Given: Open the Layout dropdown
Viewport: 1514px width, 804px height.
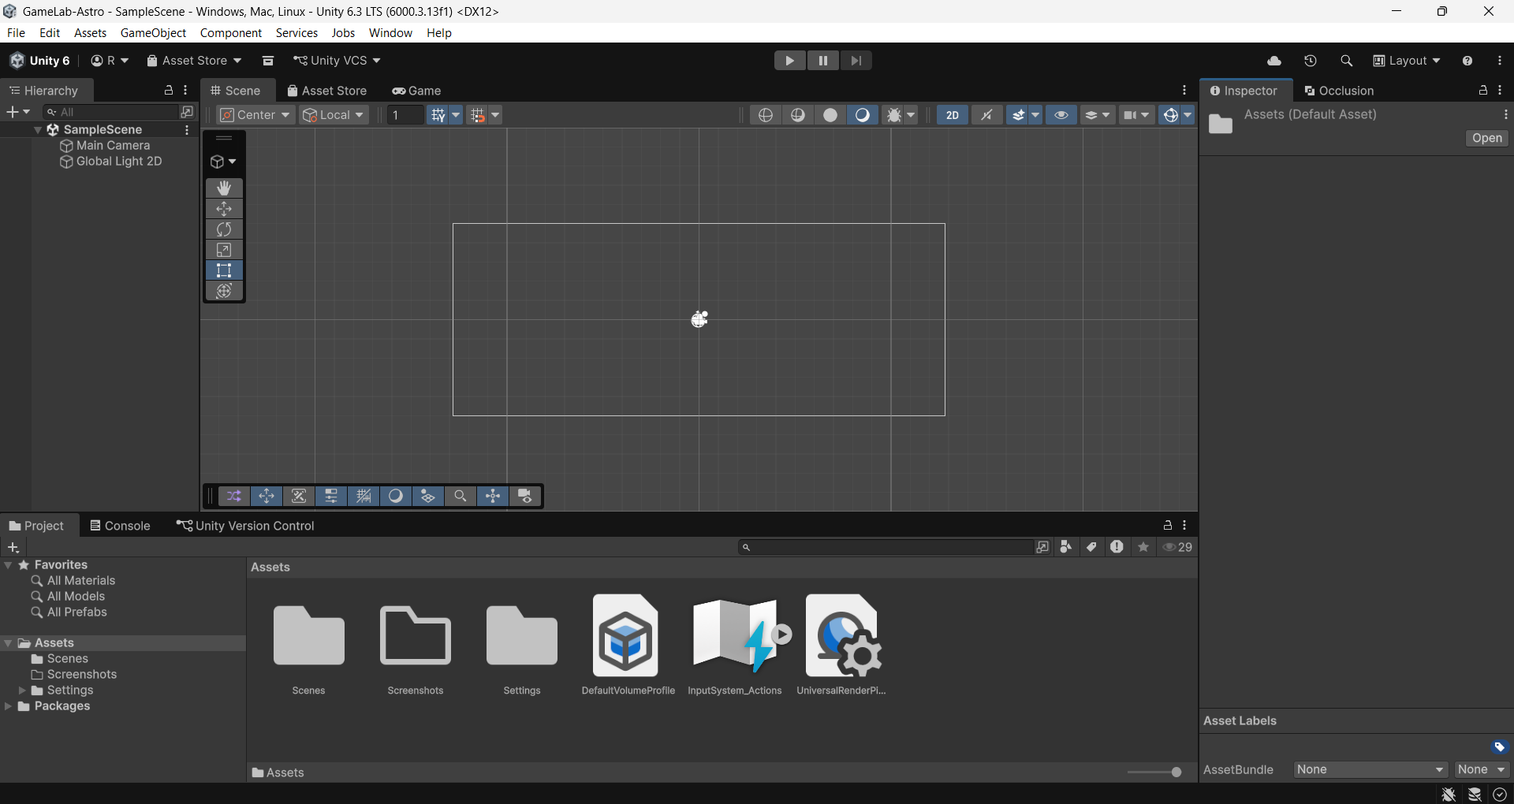Looking at the screenshot, I should click(1407, 61).
